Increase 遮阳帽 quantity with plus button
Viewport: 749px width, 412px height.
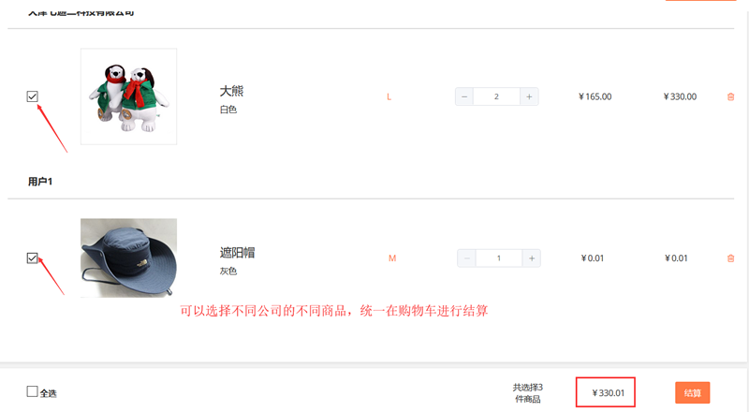pyautogui.click(x=532, y=258)
